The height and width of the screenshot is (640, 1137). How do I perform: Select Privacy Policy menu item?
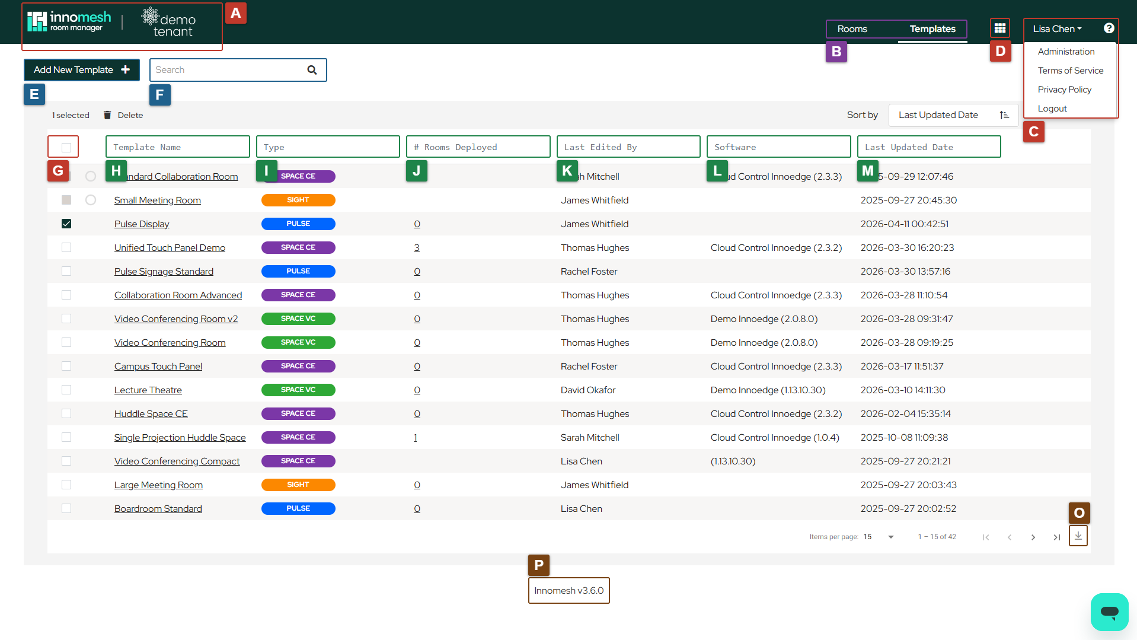click(1064, 90)
